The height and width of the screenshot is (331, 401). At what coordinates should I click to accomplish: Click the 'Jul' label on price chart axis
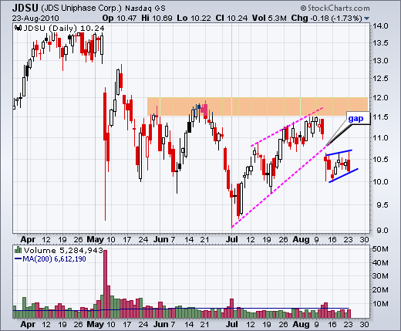(232, 239)
